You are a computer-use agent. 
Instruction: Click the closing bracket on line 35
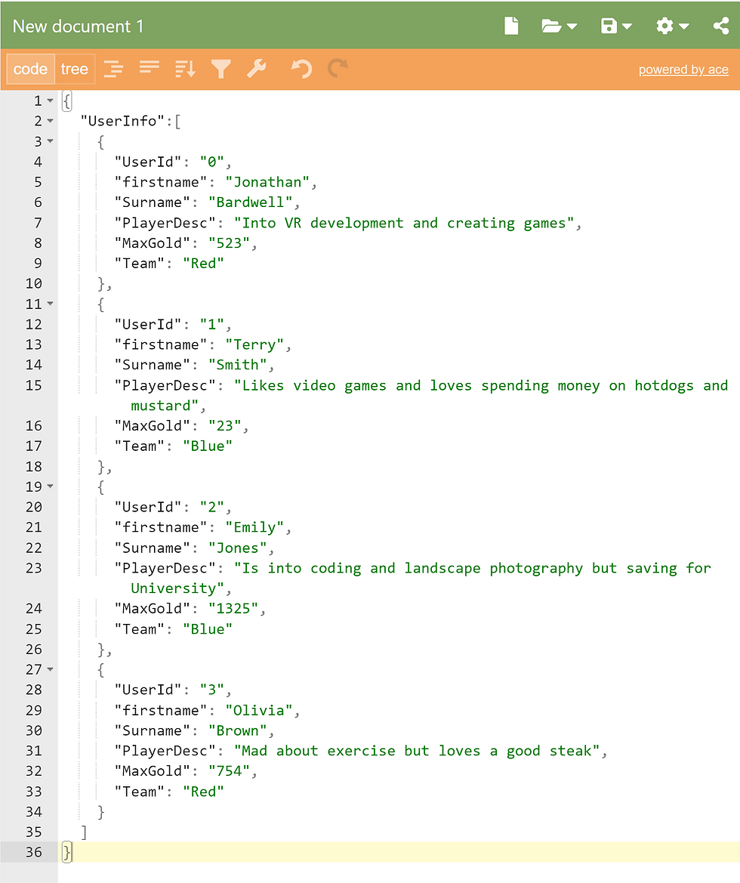pyautogui.click(x=84, y=832)
